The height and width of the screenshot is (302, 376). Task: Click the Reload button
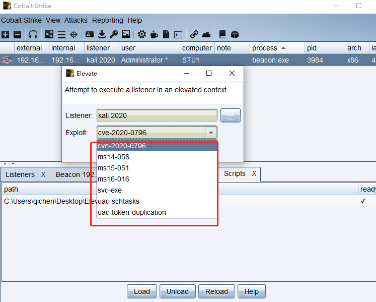tap(216, 291)
